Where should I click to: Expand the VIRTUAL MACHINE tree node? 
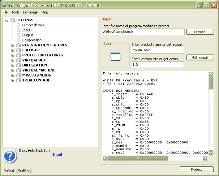coord(13,70)
